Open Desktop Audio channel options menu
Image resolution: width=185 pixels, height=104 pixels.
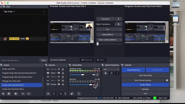pos(97,75)
